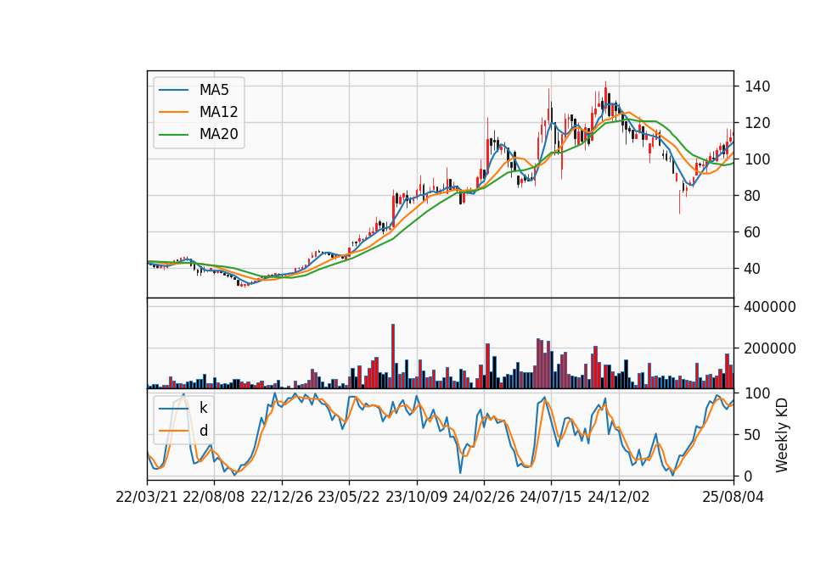Click the blue MA5 legend line sample
Viewport: 815px width, 585px height.
[173, 90]
